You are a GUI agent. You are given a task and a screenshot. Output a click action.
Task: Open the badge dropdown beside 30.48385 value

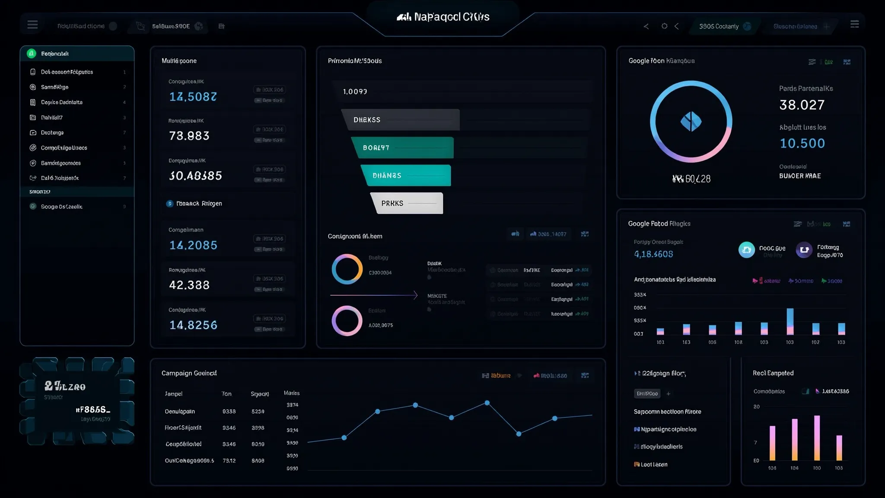point(269,169)
